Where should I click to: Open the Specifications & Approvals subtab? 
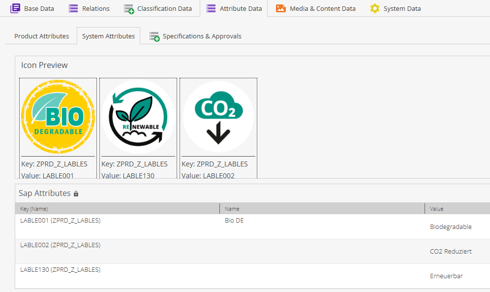click(202, 36)
